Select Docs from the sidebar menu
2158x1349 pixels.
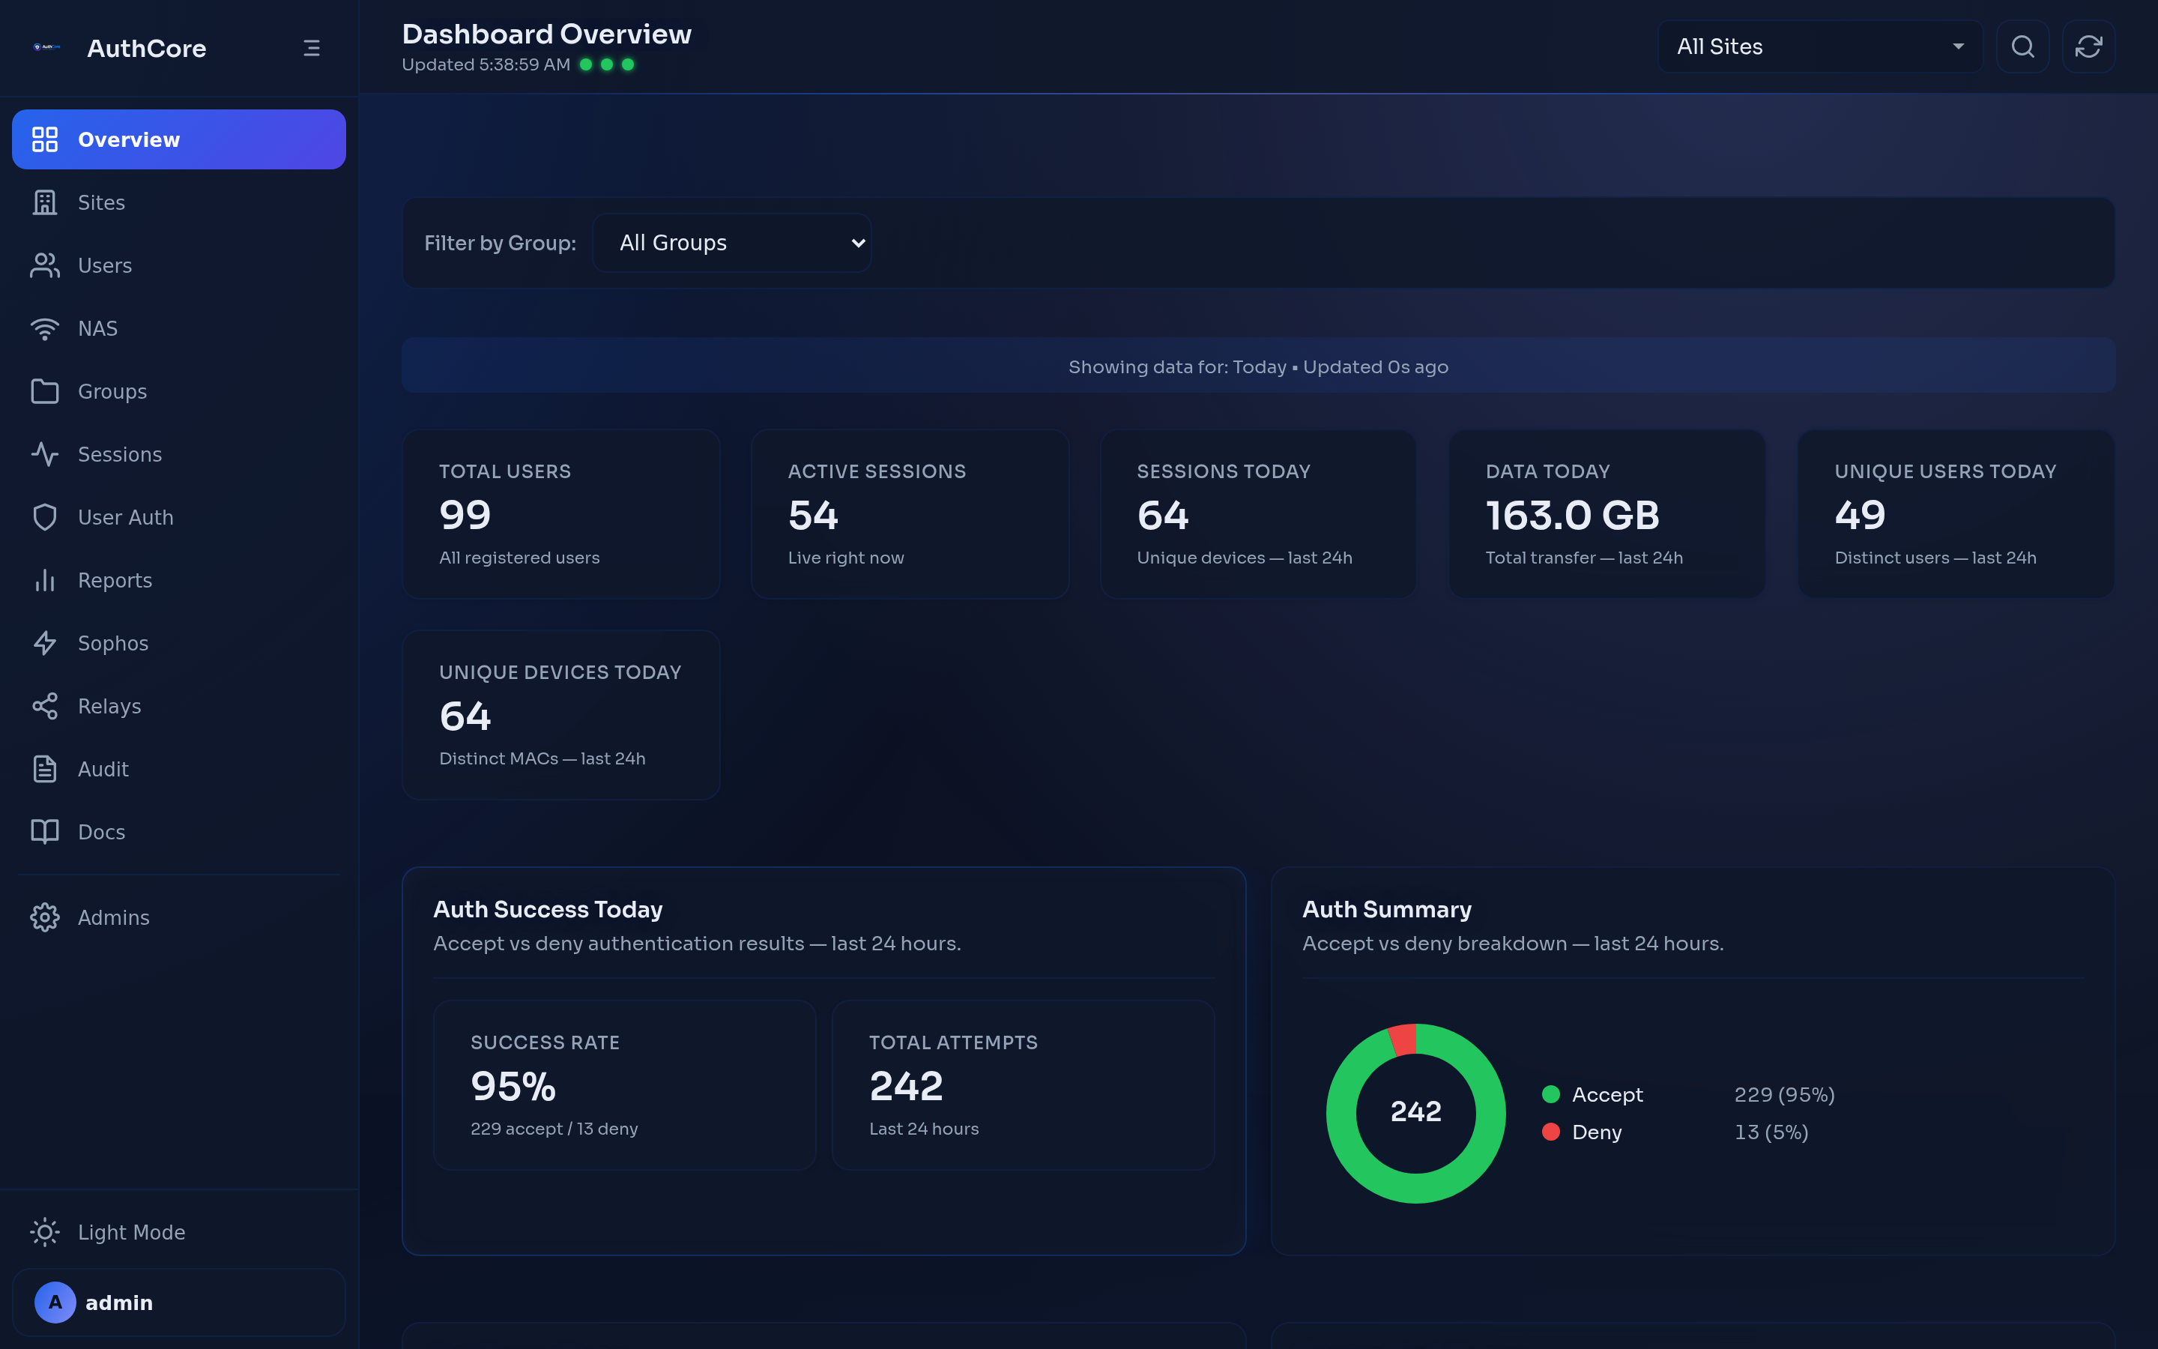pos(100,832)
